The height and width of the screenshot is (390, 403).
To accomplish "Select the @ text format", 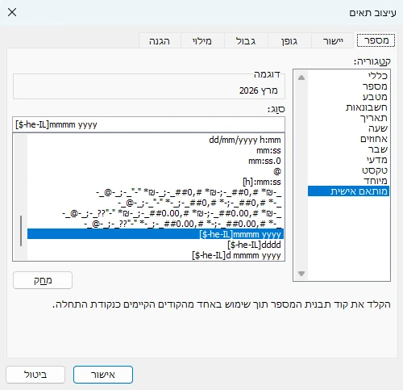I will (x=156, y=171).
